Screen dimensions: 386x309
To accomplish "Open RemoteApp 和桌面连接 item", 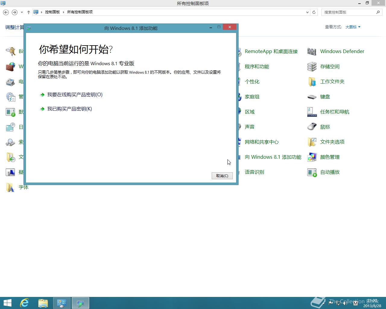I will 271,51.
